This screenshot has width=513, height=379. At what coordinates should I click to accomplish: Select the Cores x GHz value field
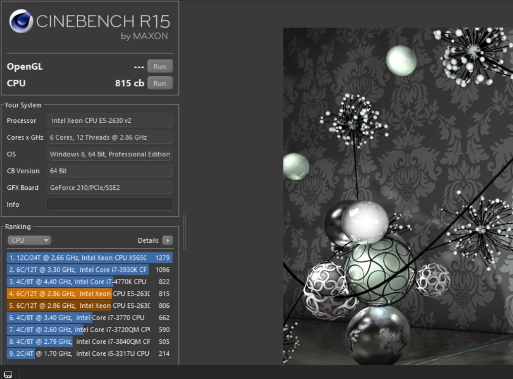coord(109,137)
